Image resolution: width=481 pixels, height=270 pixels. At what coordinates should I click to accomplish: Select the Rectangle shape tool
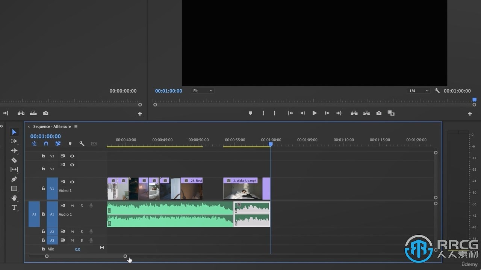(14, 189)
